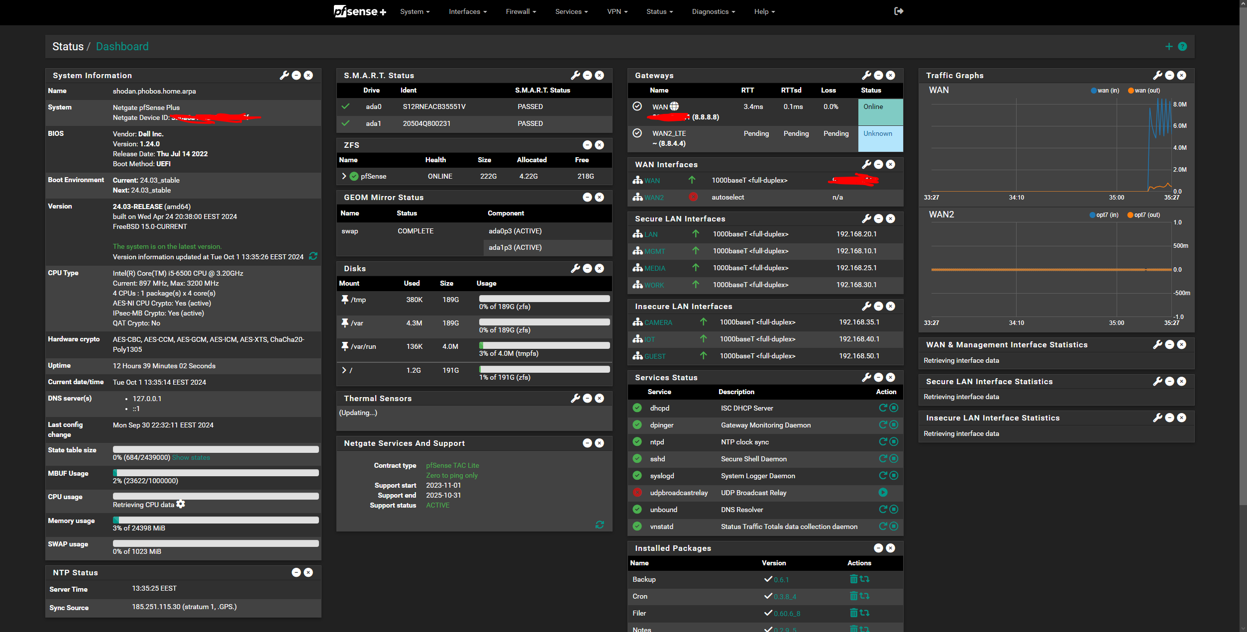Click the Show states link
Image resolution: width=1247 pixels, height=632 pixels.
click(191, 458)
